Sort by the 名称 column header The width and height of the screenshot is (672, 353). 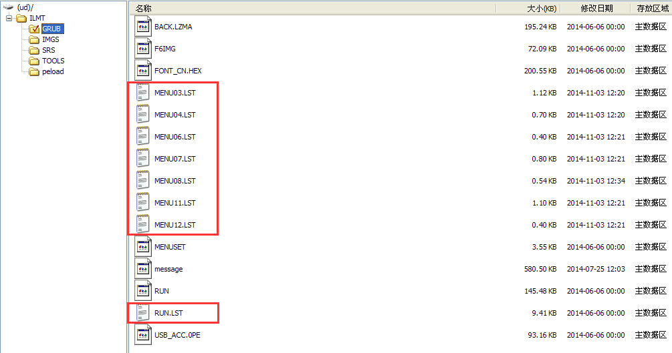pos(312,8)
